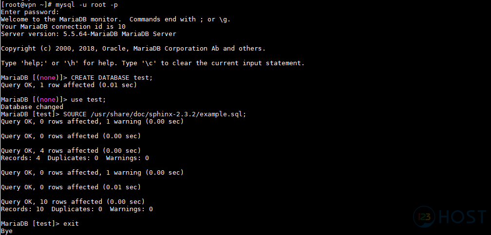Click the Query OK, 4 rows affected line

point(71,151)
